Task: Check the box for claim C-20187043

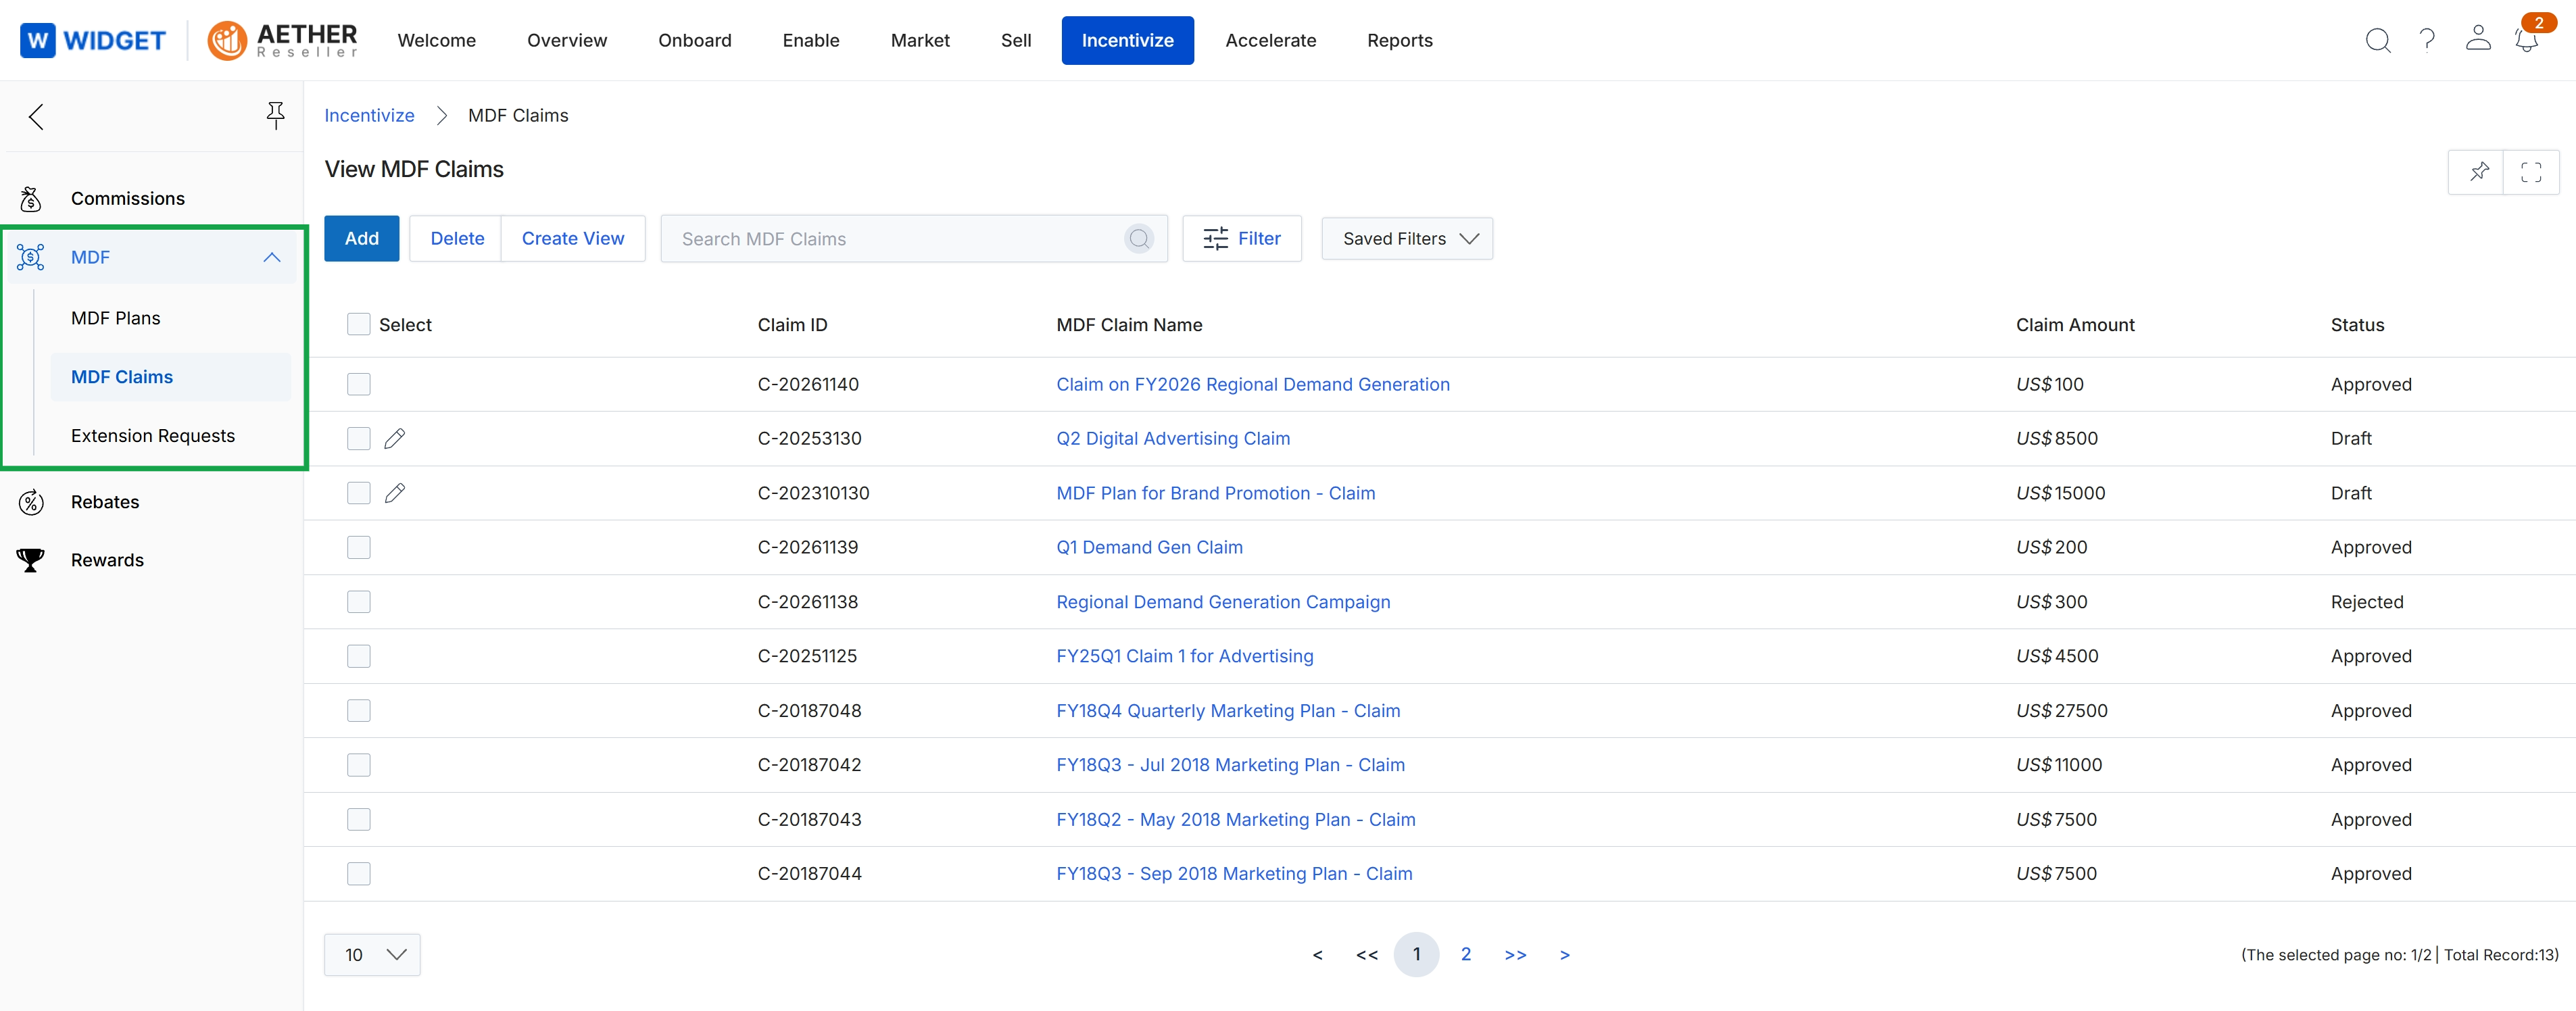Action: coord(359,819)
